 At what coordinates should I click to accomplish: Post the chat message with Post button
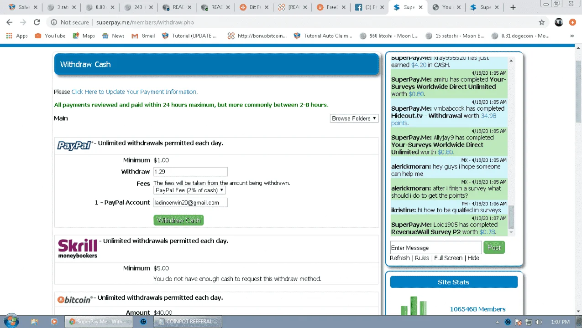[494, 247]
